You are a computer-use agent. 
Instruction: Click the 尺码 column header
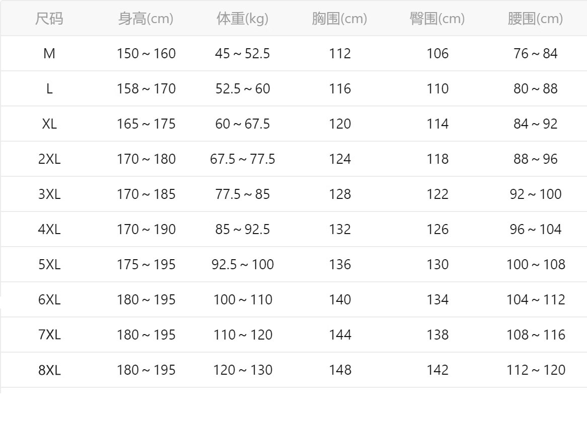click(x=49, y=19)
